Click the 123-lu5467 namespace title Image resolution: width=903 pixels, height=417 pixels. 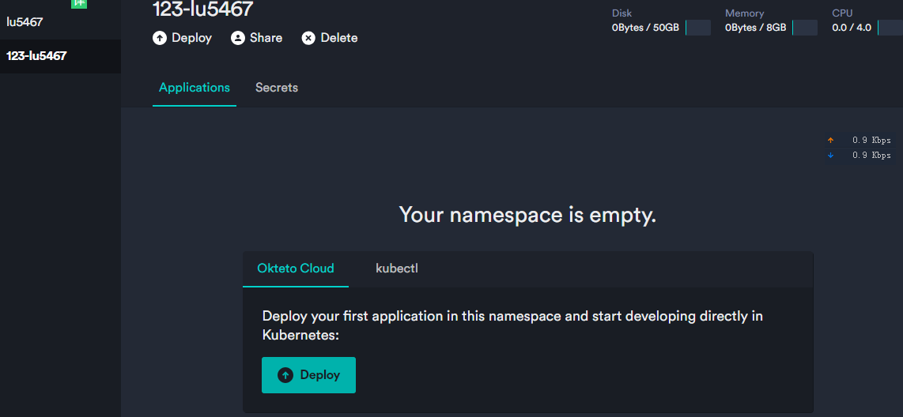202,9
